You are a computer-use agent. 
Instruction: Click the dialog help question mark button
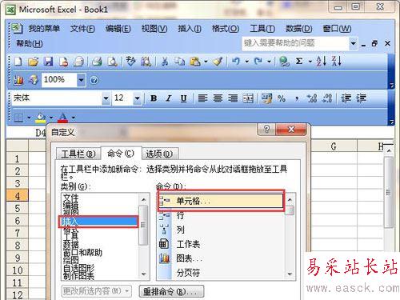[266, 130]
